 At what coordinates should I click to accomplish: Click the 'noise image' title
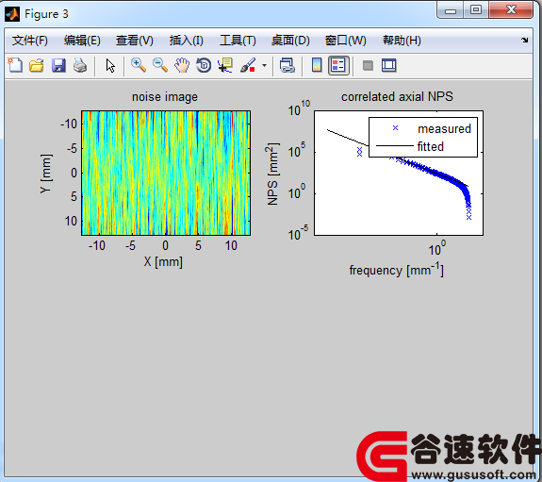165,97
